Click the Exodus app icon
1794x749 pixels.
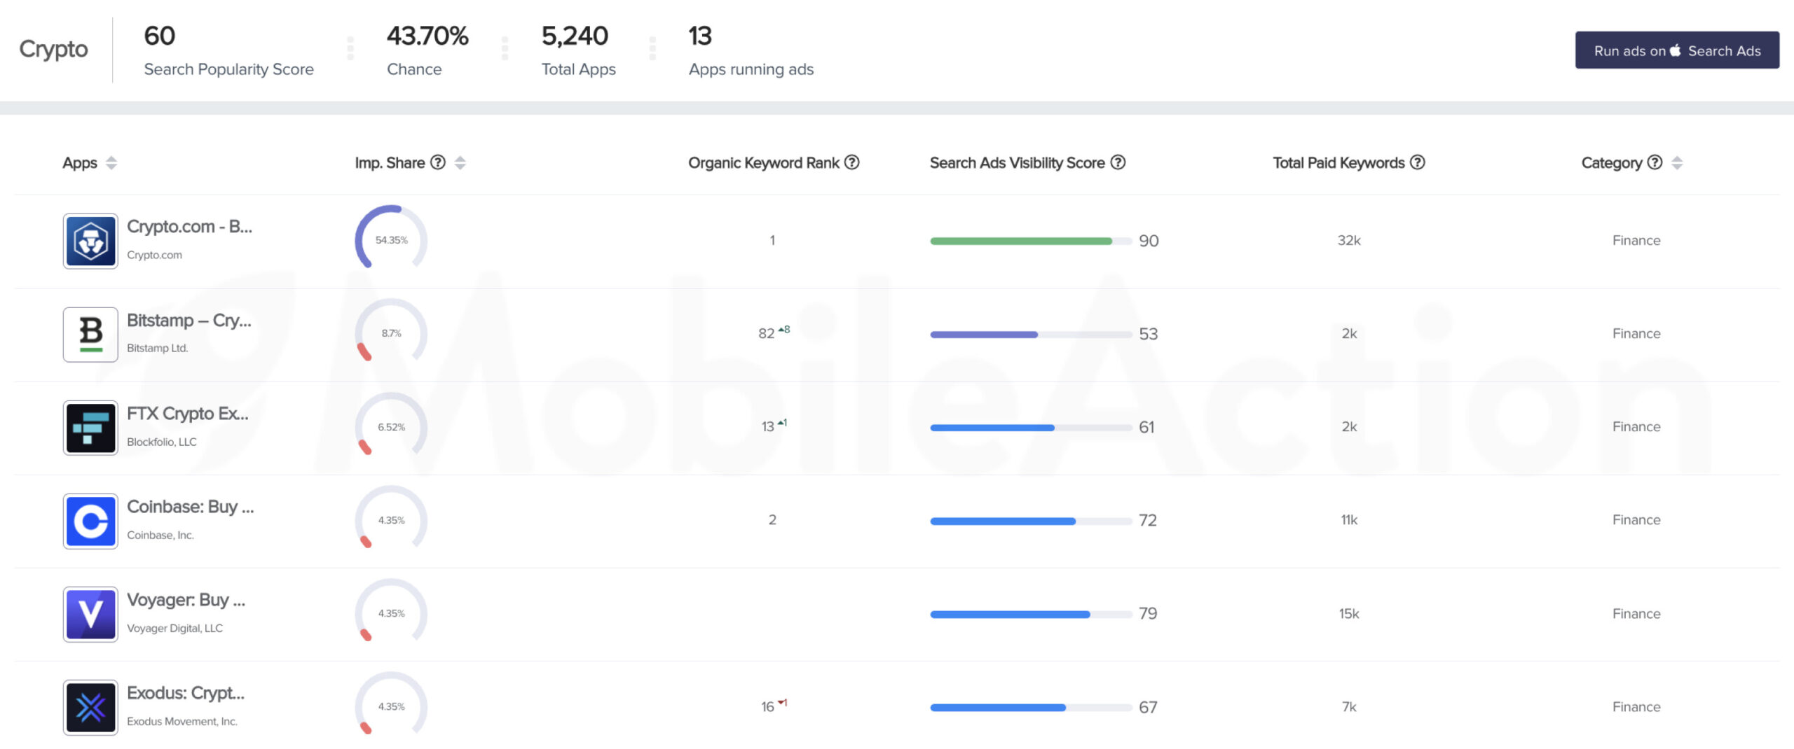90,708
